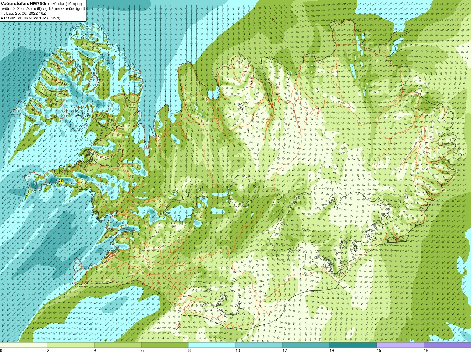Image resolution: width=471 pixels, height=353 pixels.
Task: Click the scale label 2
Action: 48,350
